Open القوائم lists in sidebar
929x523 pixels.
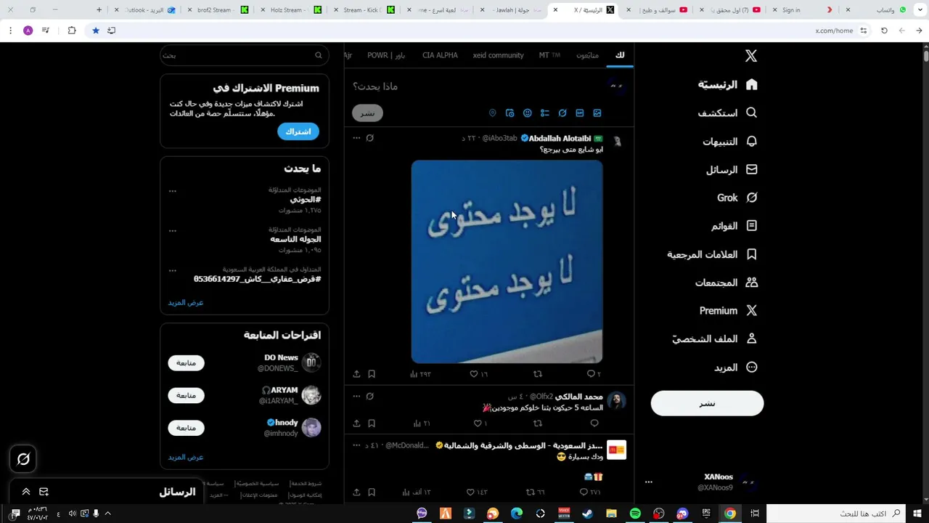tap(734, 226)
